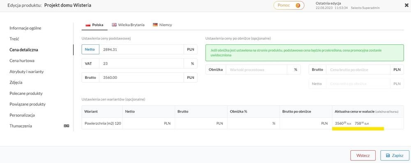Image resolution: width=411 pixels, height=163 pixels.
Task: Click 'Ustawienia ceny podstawowej' heading
Action: click(106, 38)
